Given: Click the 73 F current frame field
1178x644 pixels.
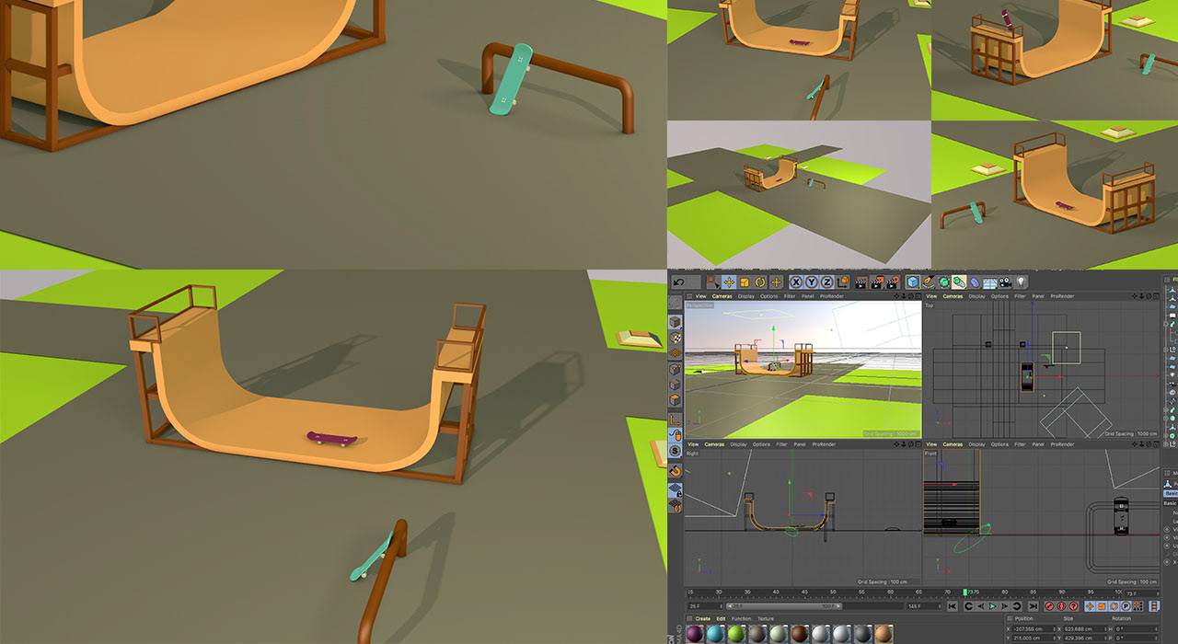Looking at the screenshot, I should 1141,593.
